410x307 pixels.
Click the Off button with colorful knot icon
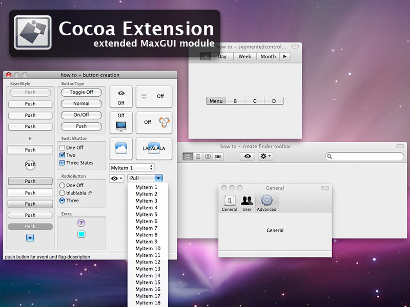pyautogui.click(x=154, y=123)
